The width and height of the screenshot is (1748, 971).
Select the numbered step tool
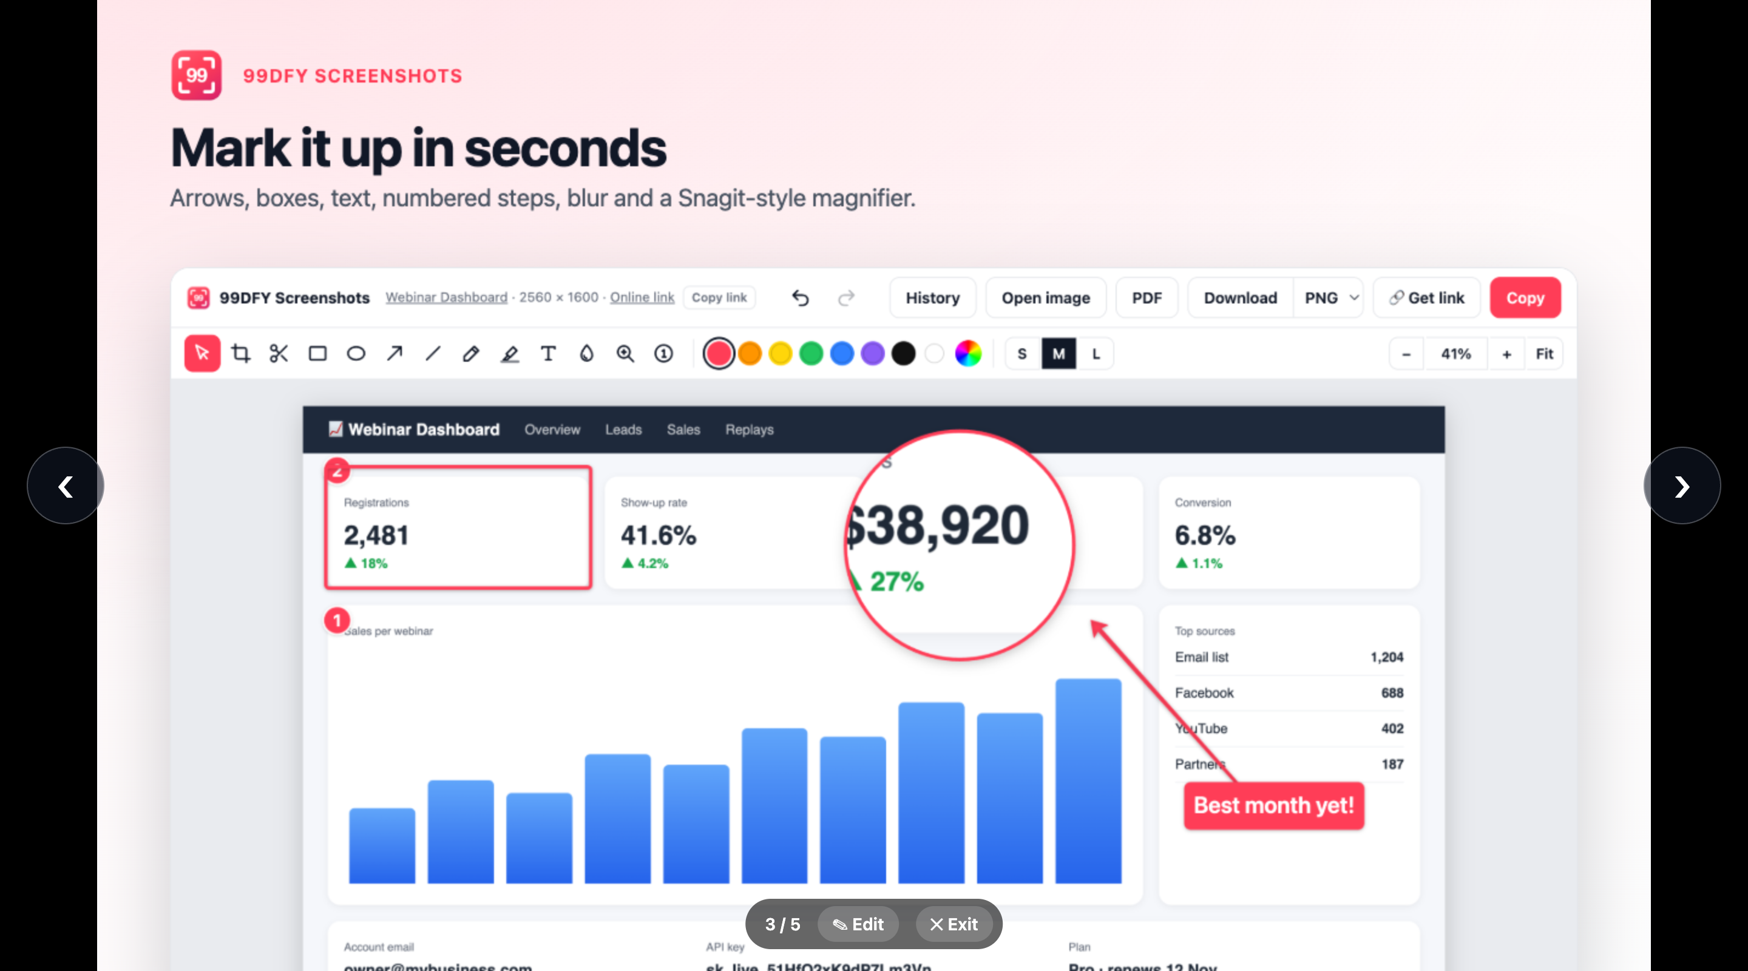point(663,354)
